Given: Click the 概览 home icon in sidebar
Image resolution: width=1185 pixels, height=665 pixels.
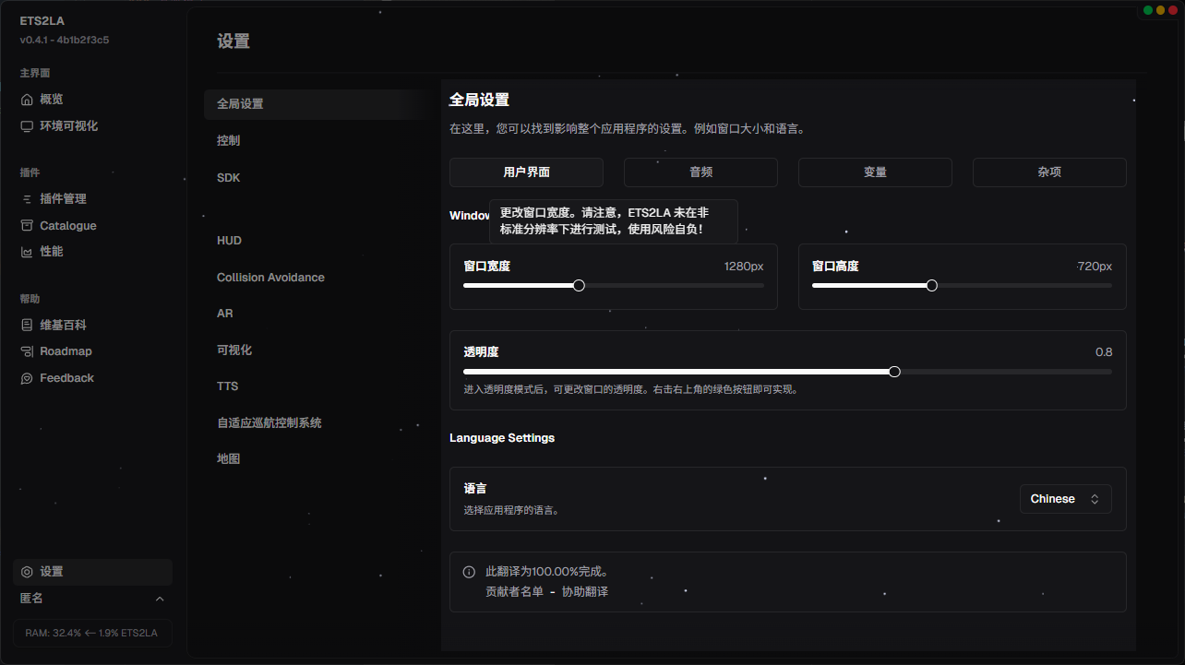Looking at the screenshot, I should tap(27, 100).
